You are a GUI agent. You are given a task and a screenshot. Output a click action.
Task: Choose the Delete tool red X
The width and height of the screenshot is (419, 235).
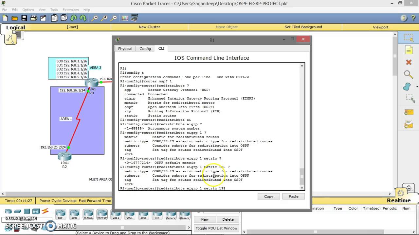409,62
